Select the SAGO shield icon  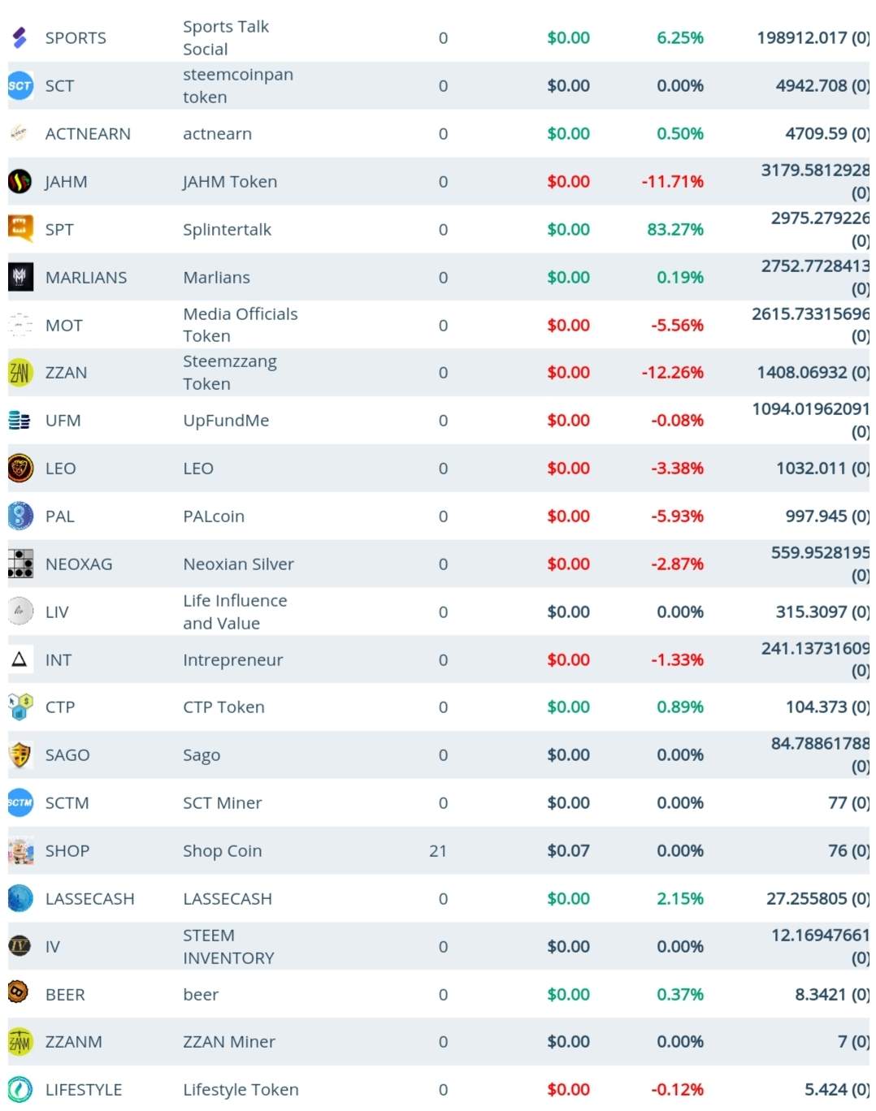click(x=20, y=754)
